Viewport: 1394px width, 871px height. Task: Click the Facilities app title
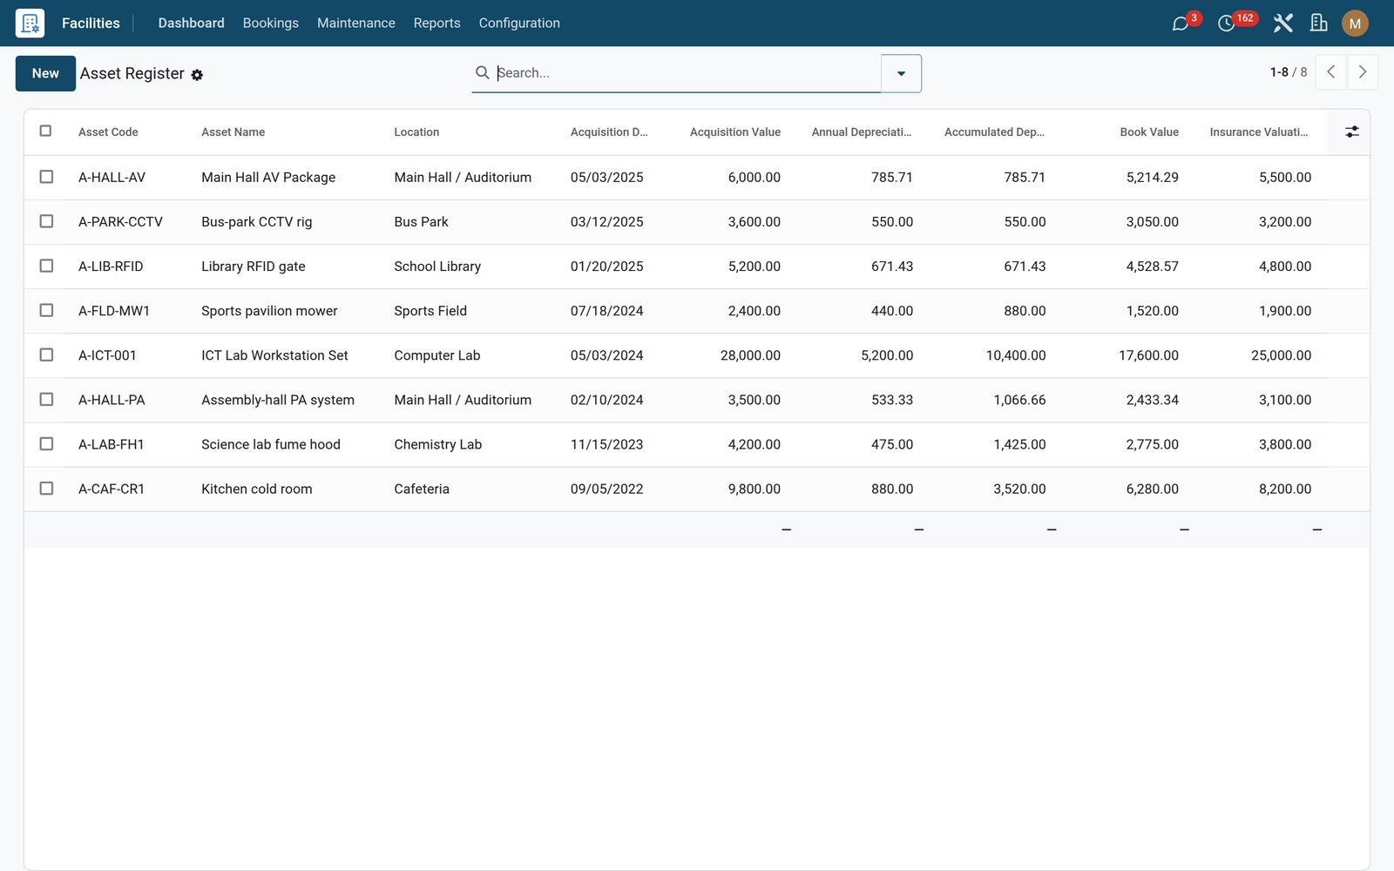91,24
